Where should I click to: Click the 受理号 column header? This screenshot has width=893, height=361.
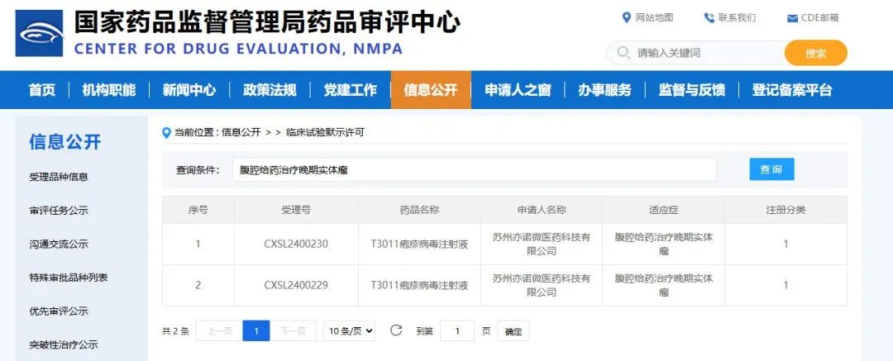click(296, 210)
